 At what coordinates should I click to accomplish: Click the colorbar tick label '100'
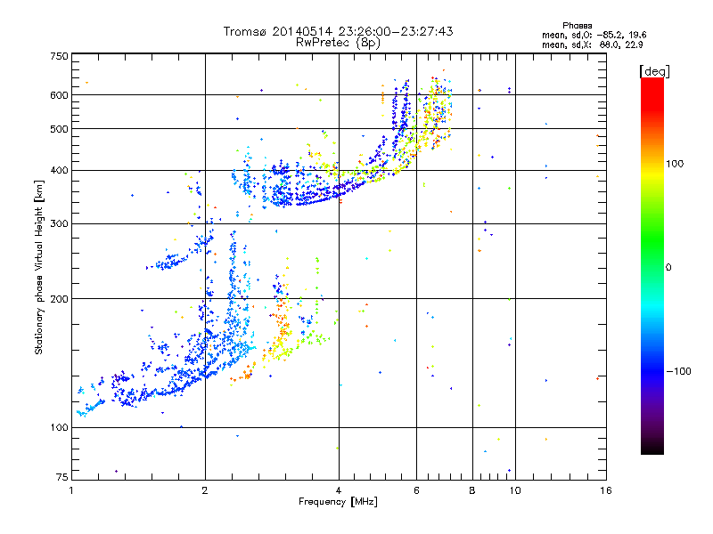(675, 164)
